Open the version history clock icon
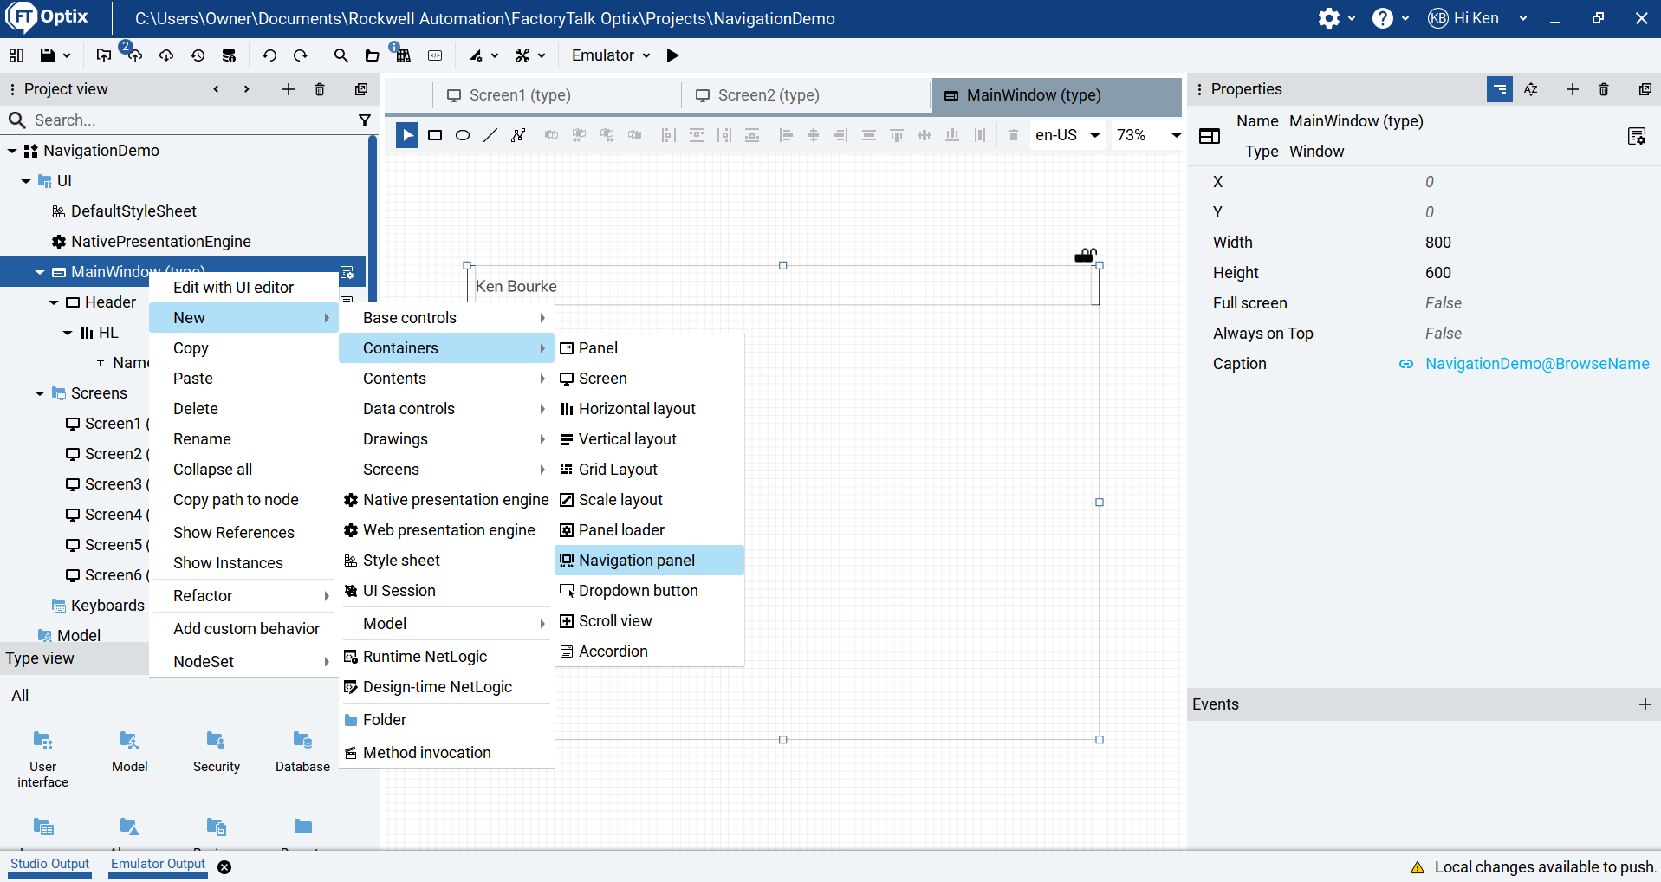The width and height of the screenshot is (1661, 882). (198, 55)
